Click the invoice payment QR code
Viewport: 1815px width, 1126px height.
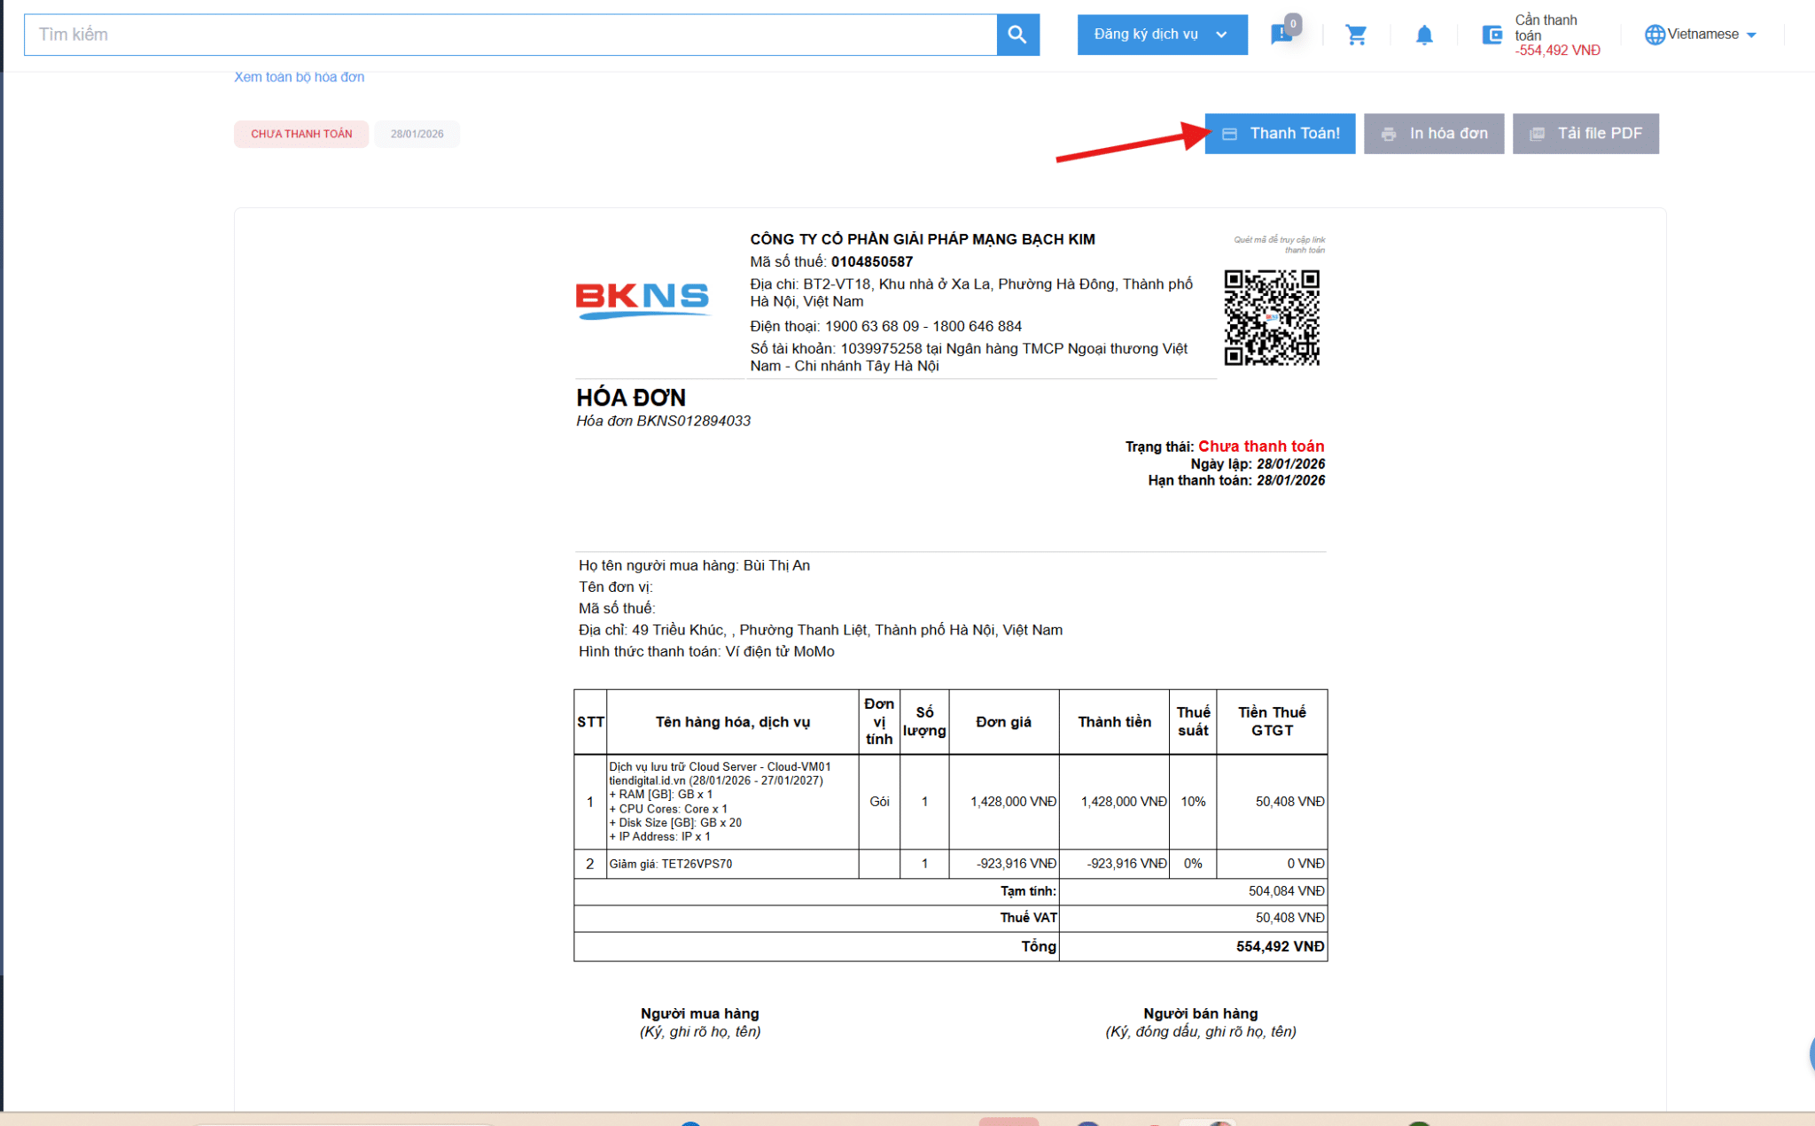point(1272,317)
